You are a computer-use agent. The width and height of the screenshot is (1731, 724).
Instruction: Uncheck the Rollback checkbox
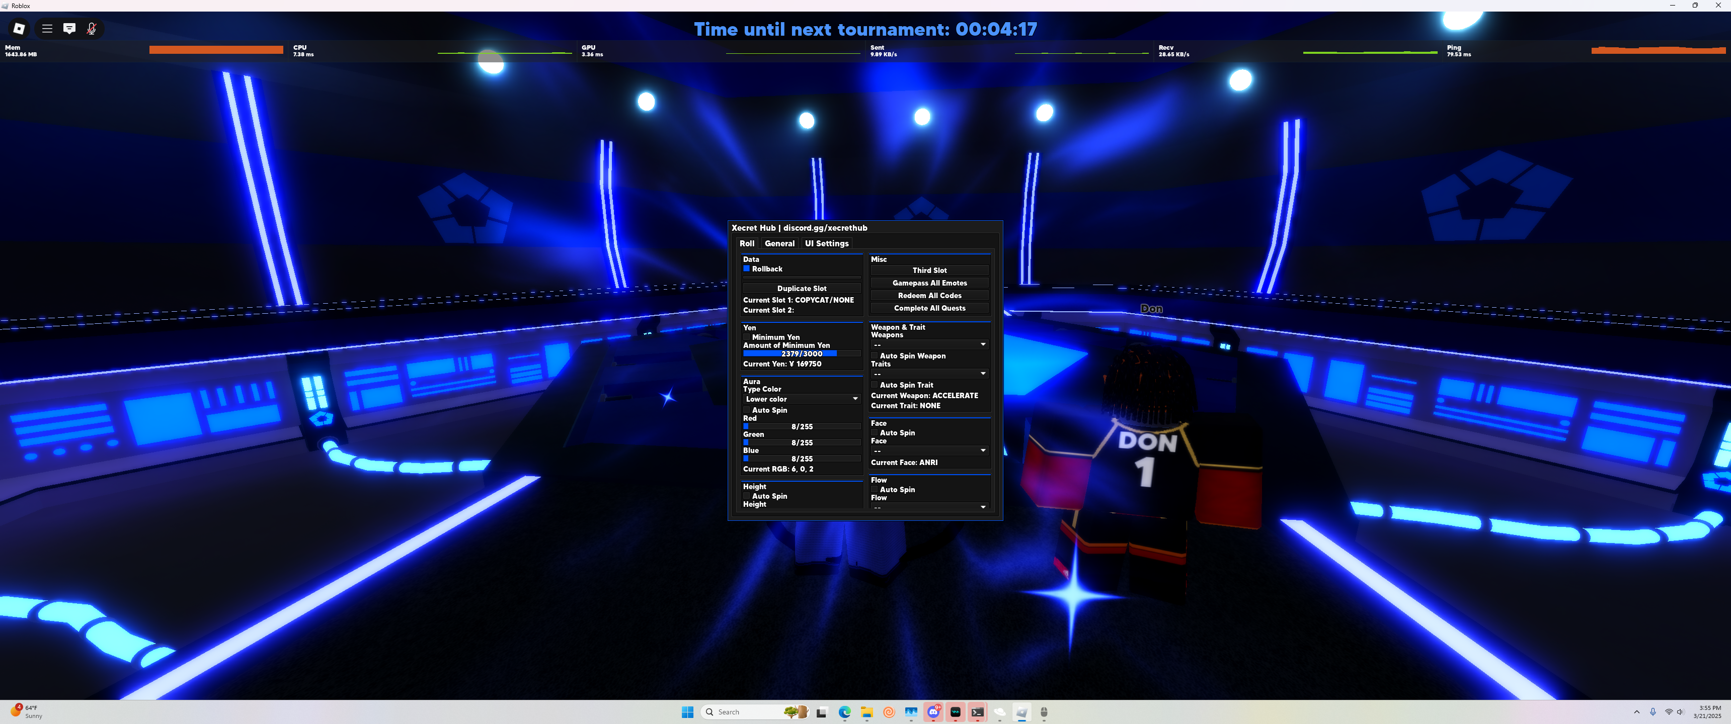(x=746, y=268)
